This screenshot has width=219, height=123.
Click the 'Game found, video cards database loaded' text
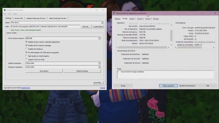26,30
